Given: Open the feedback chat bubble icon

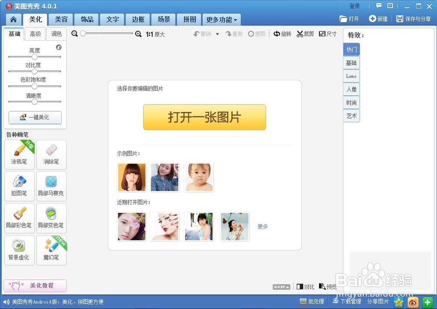Looking at the screenshot, I should point(379,6).
